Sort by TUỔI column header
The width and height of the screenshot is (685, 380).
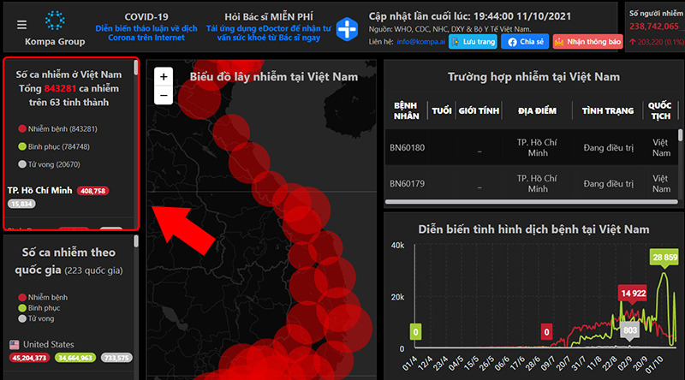[442, 111]
